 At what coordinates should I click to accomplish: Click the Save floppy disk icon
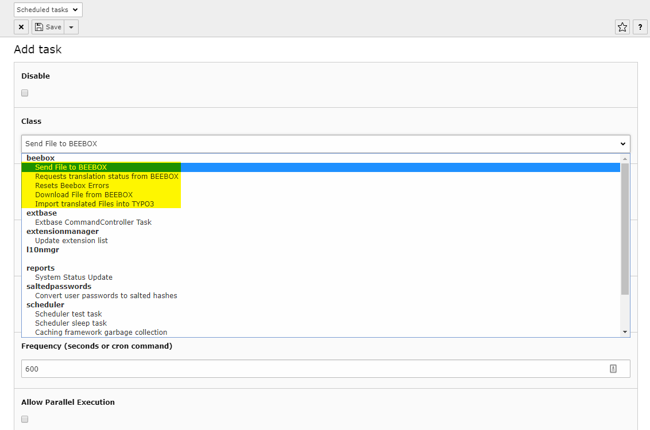coord(38,27)
